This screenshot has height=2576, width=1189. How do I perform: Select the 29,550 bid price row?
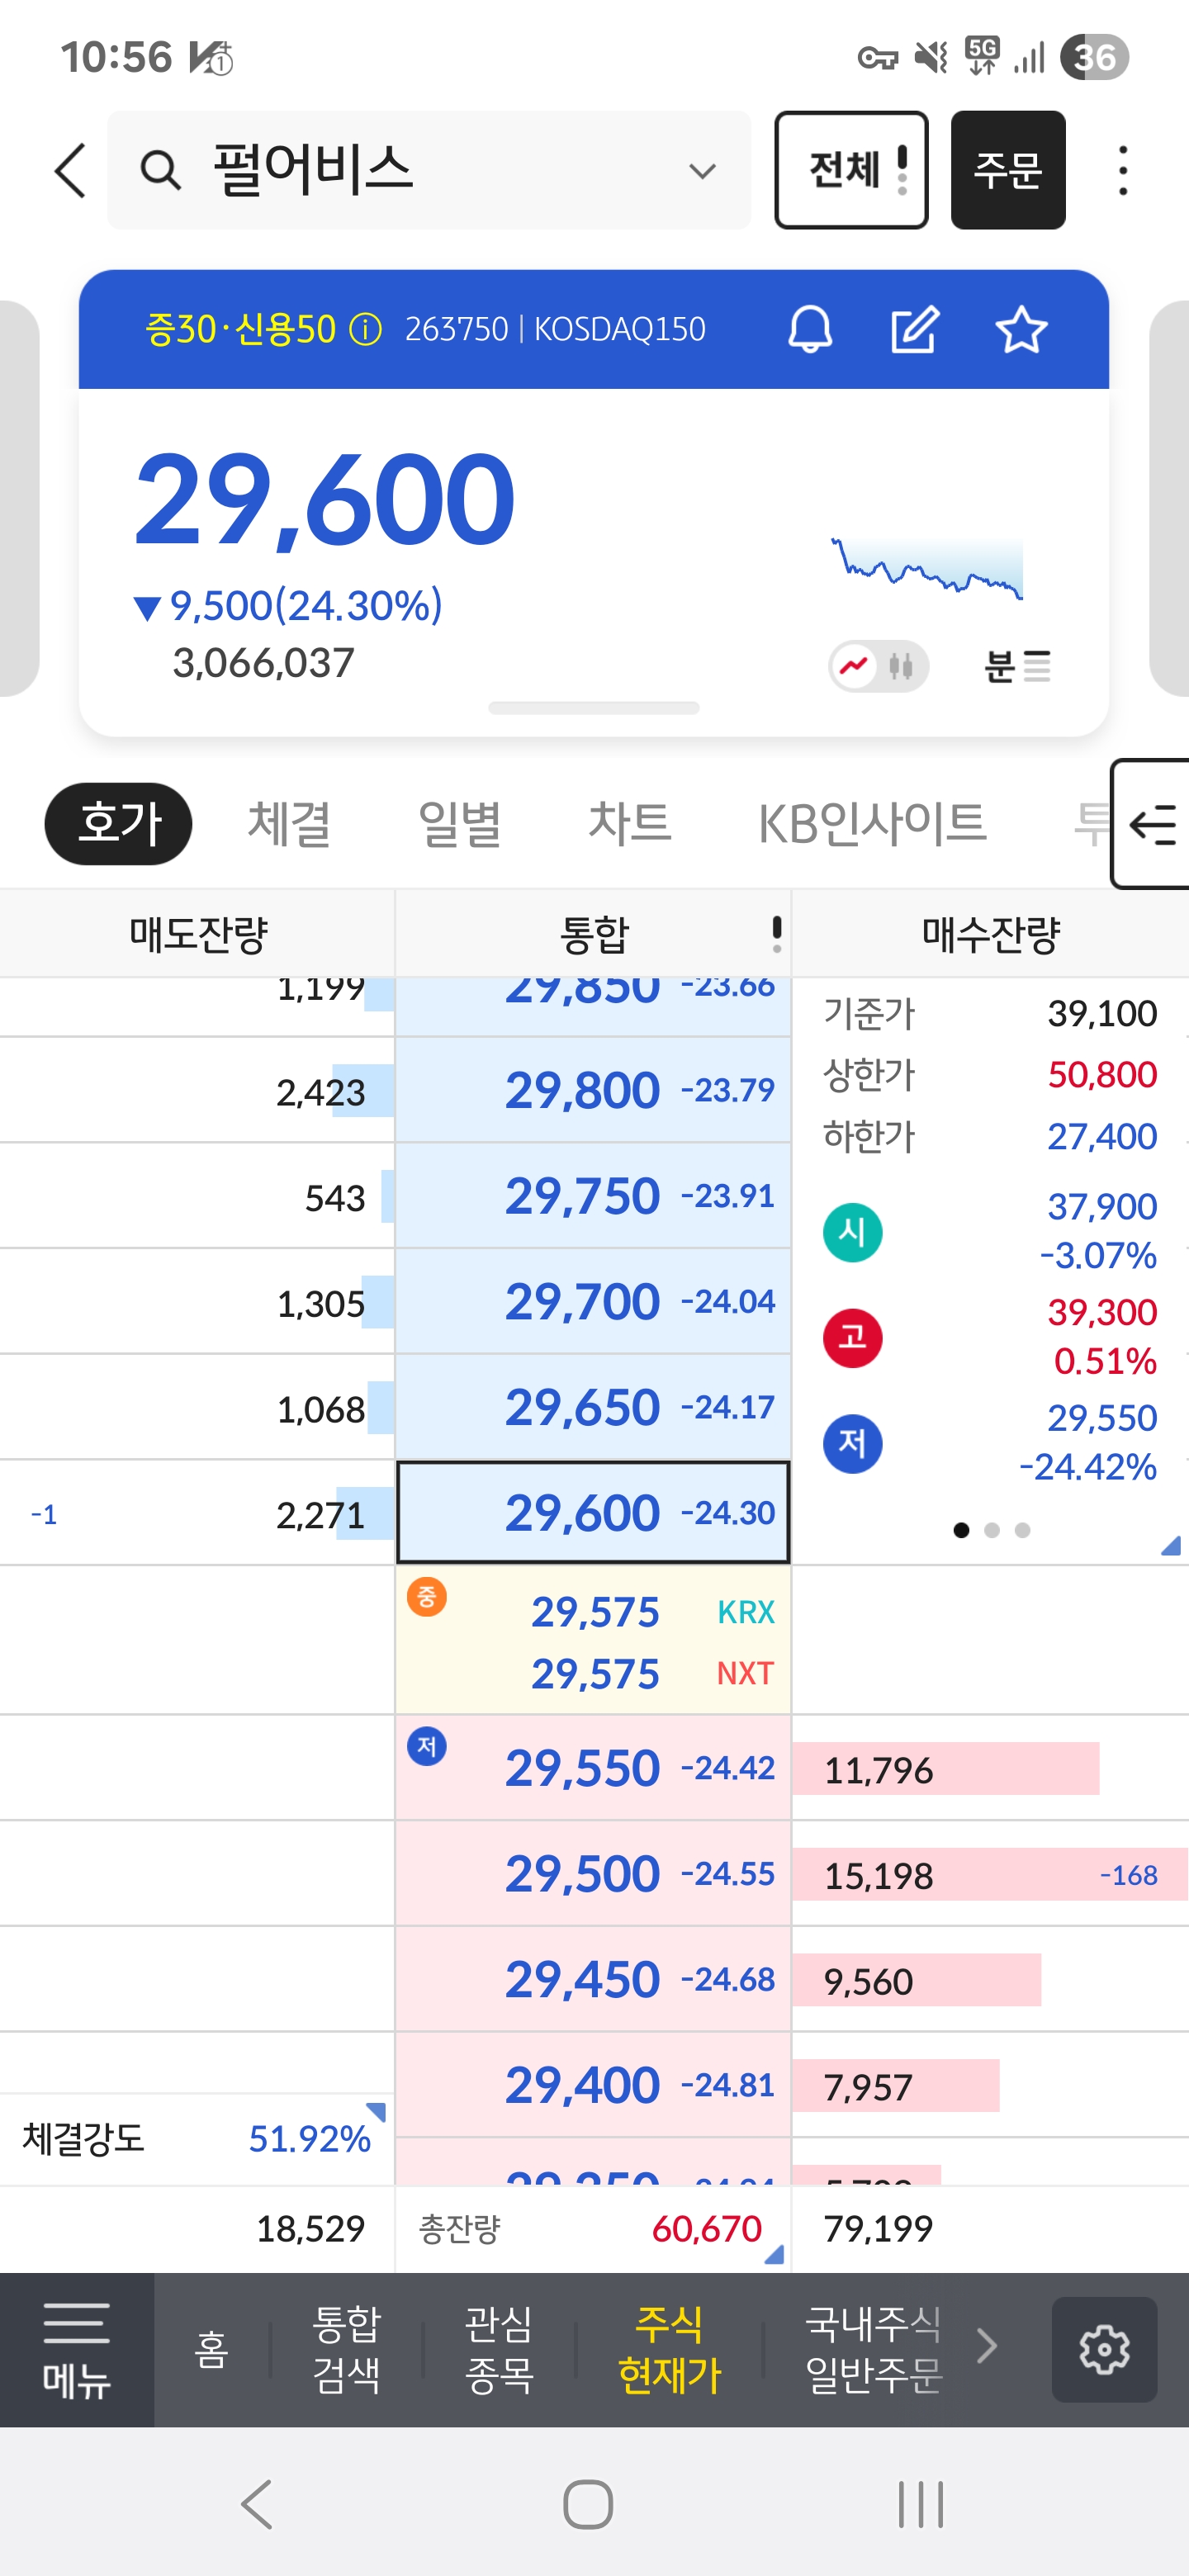593,1768
